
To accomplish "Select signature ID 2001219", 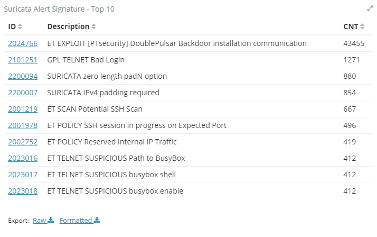I will click(x=23, y=109).
